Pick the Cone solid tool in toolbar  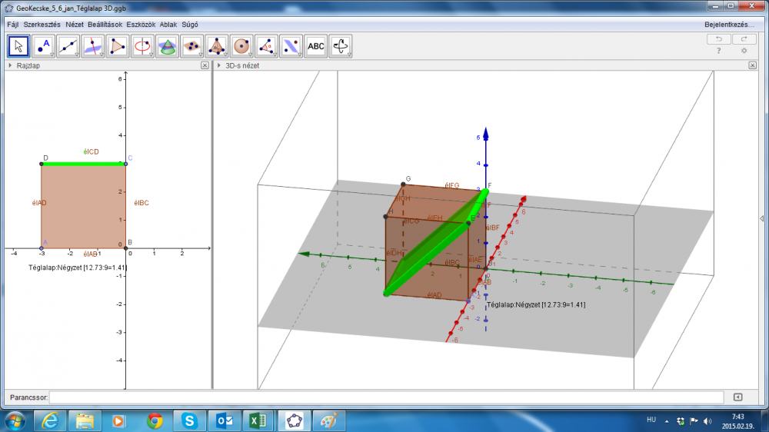click(x=167, y=46)
